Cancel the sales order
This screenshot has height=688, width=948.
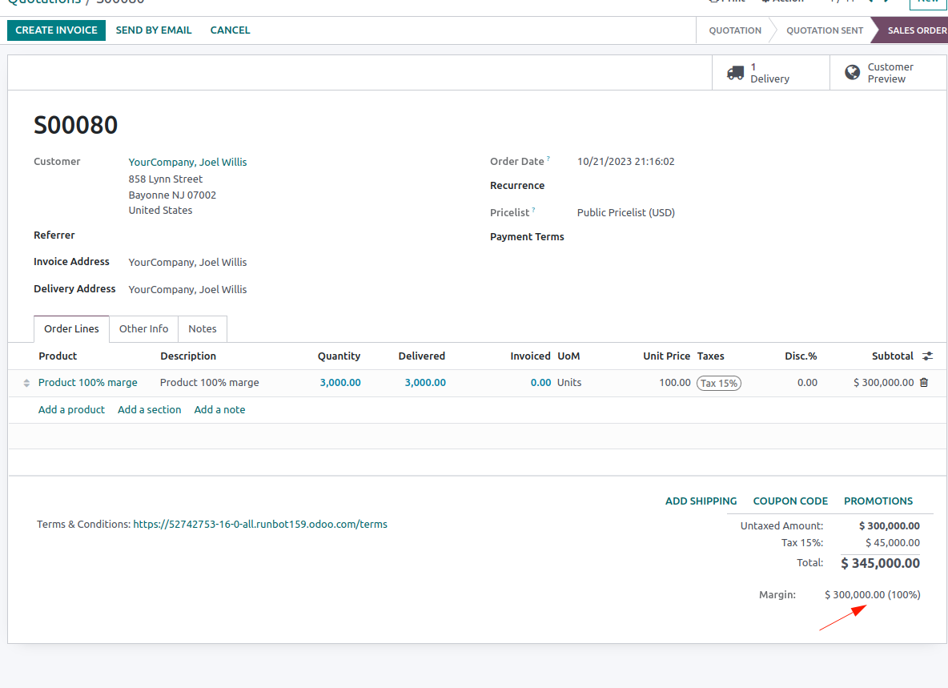click(x=230, y=30)
